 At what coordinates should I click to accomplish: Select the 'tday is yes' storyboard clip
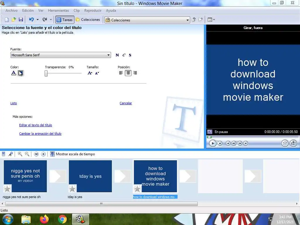[x=90, y=176]
